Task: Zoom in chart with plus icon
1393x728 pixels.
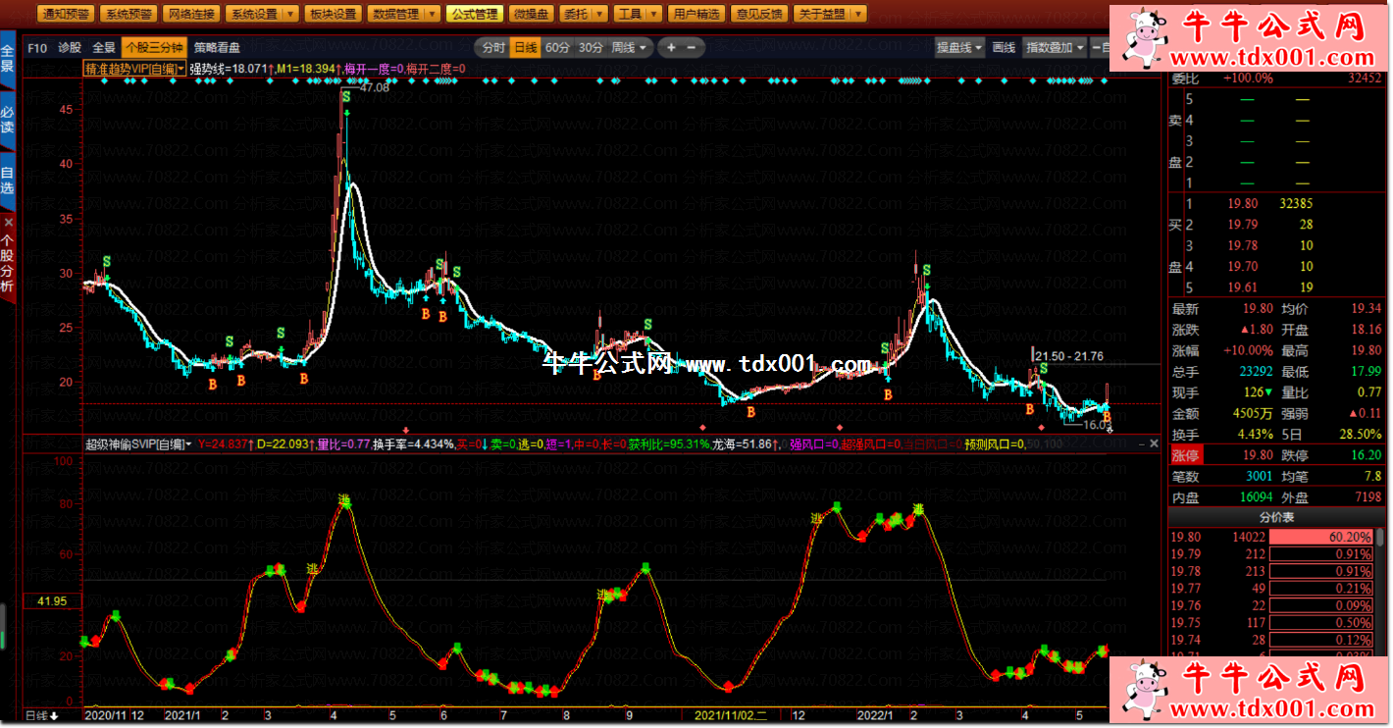Action: point(671,47)
